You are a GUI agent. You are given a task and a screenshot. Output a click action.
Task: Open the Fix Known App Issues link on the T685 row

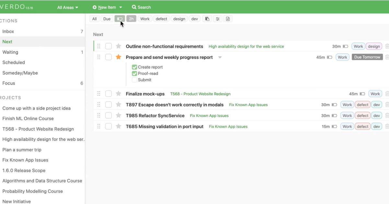pyautogui.click(x=228, y=127)
